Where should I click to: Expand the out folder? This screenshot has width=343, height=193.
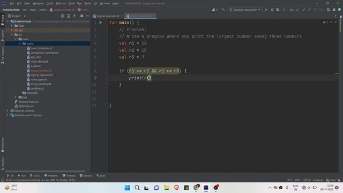click(12, 30)
